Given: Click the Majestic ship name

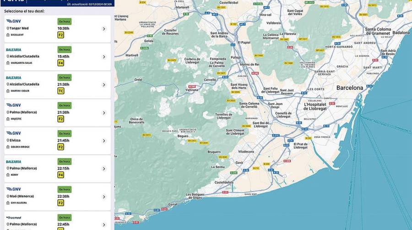Looking at the screenshot, I should click(x=16, y=119).
